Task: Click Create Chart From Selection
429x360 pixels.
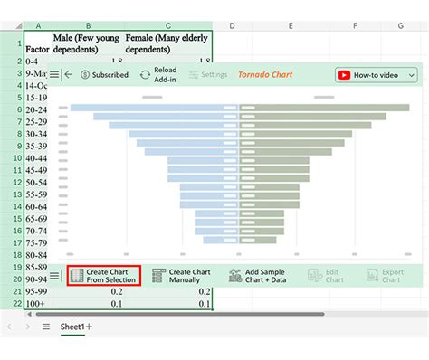Action: (x=103, y=276)
